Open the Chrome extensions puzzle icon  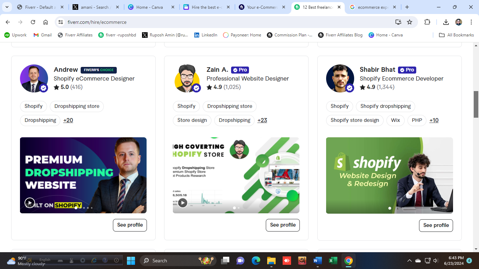427,22
